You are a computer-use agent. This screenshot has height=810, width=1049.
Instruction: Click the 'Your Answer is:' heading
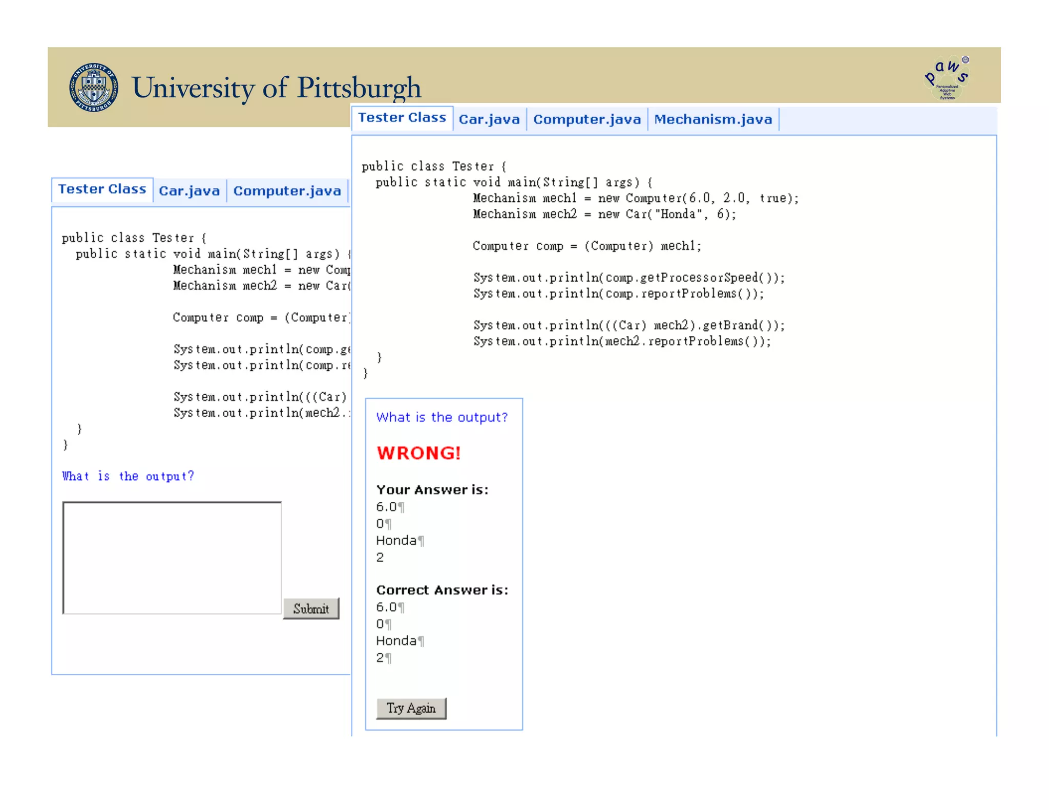[x=432, y=489]
